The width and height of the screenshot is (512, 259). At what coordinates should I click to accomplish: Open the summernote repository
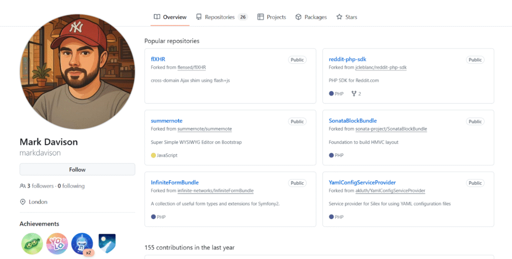point(165,120)
